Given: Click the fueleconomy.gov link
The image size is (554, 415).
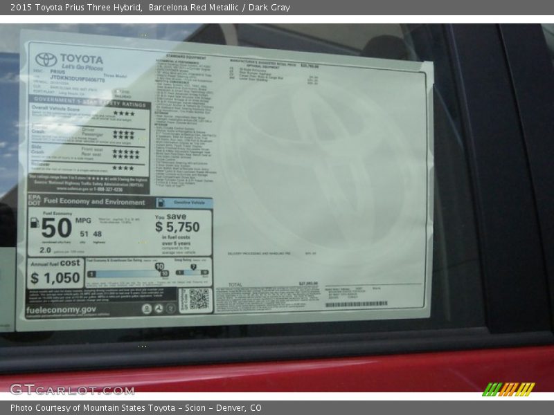Looking at the screenshot, I should (61, 310).
